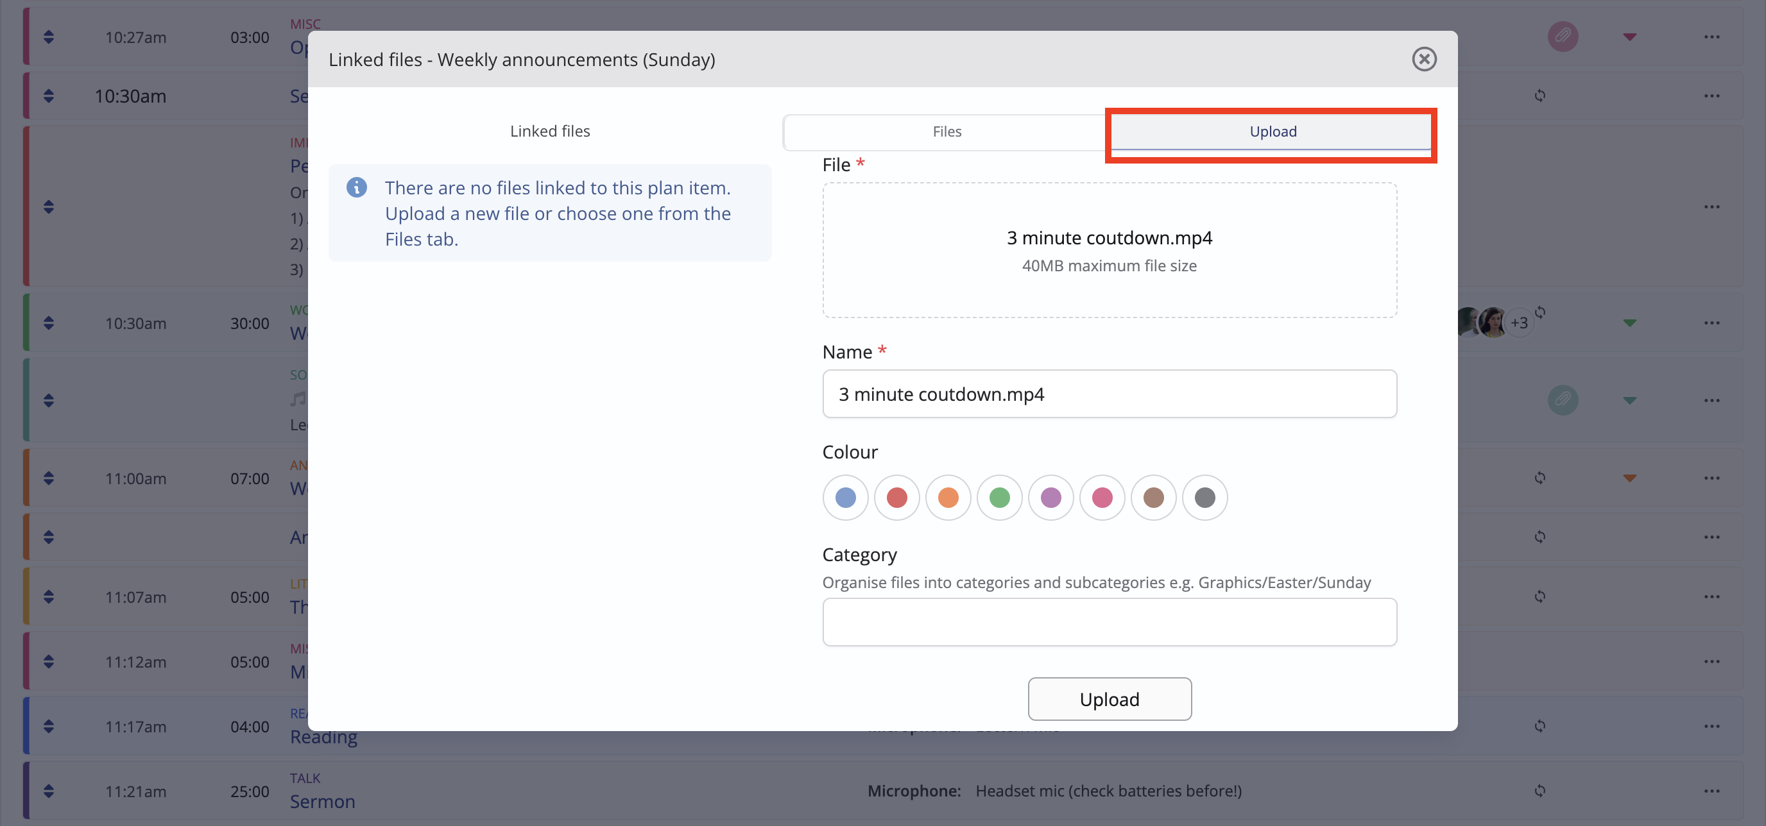Viewport: 1766px width, 826px height.
Task: Click the Headset mic microphone note
Action: tap(1108, 791)
